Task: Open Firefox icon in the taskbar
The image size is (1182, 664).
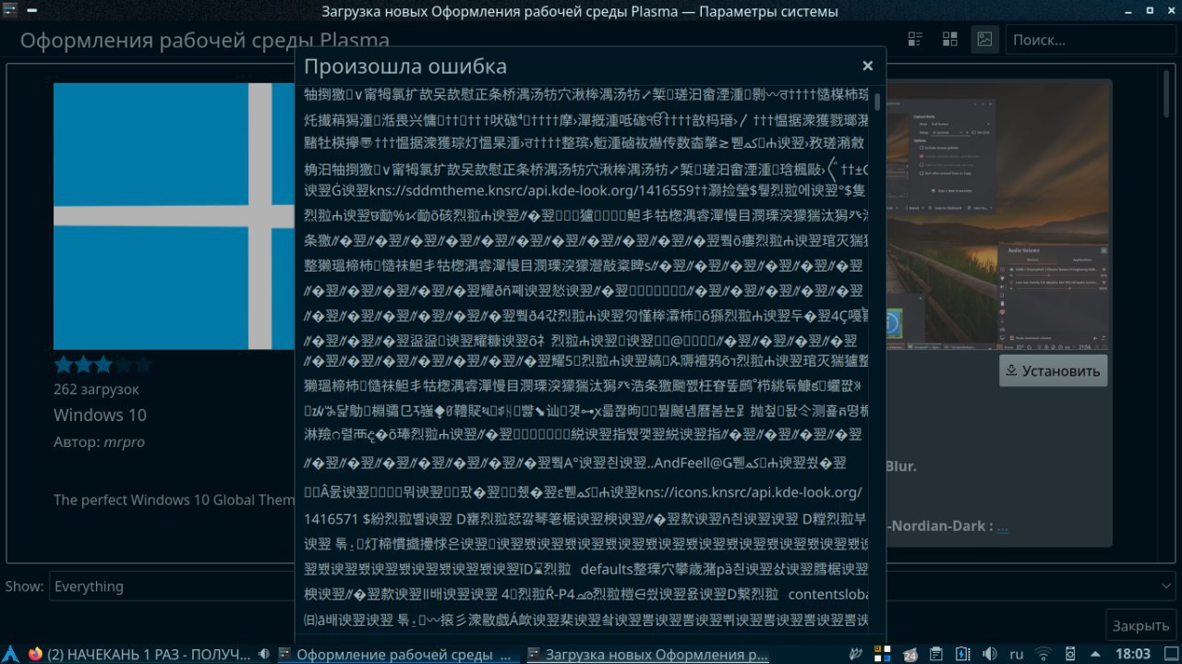Action: 35,654
